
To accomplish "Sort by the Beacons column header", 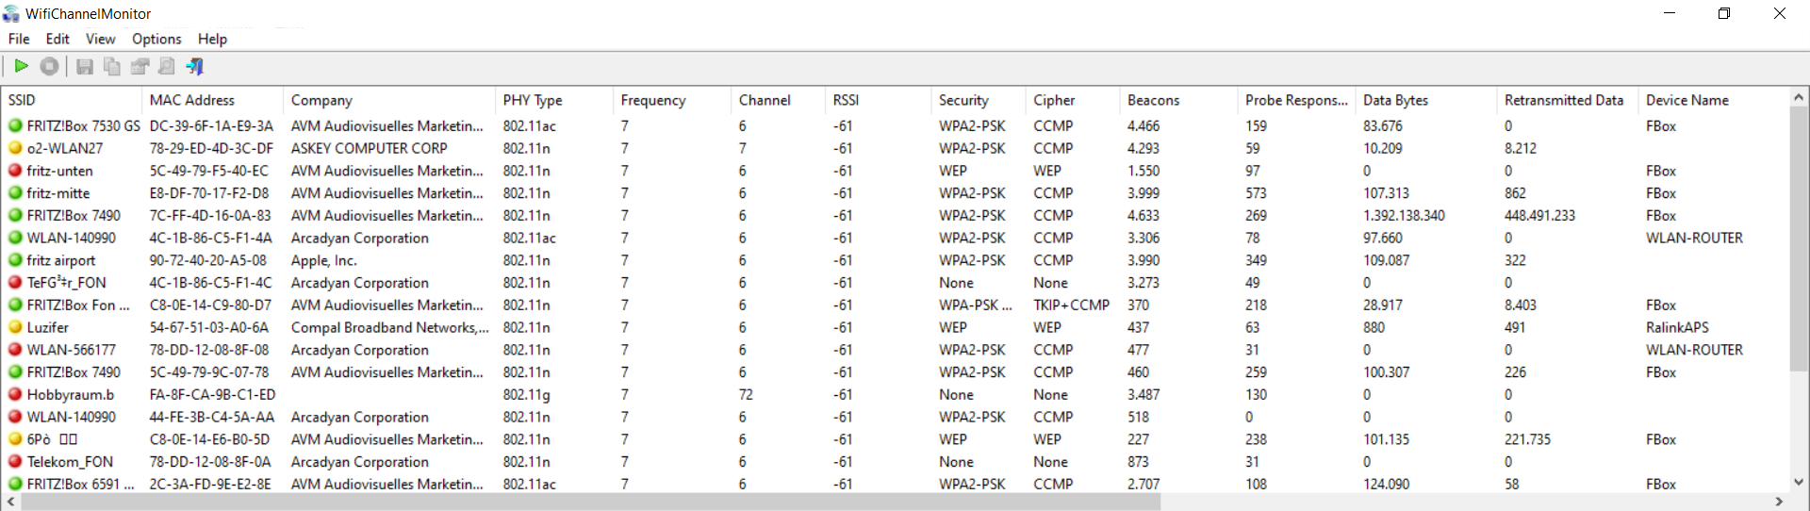I will (x=1178, y=100).
